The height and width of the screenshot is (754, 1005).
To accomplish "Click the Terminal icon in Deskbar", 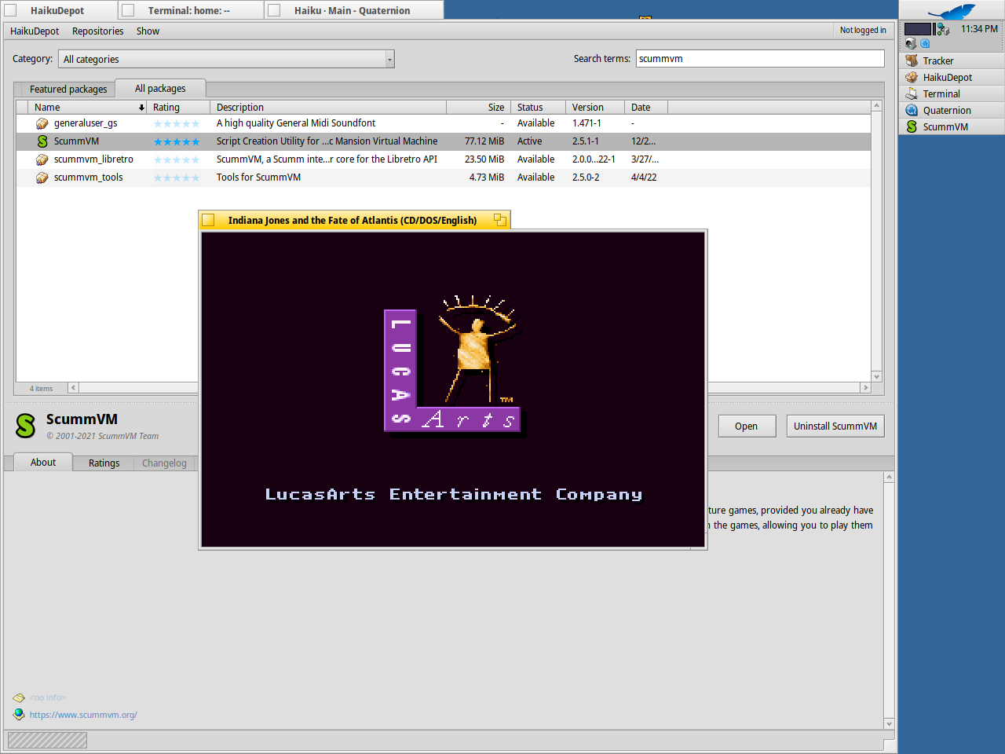I will pyautogui.click(x=912, y=93).
